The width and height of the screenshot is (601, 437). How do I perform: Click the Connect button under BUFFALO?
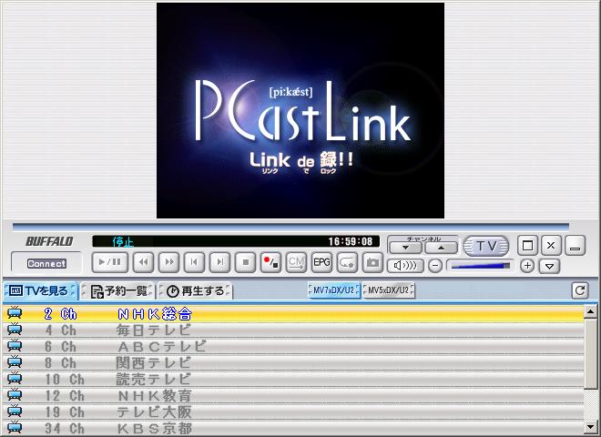pyautogui.click(x=46, y=263)
